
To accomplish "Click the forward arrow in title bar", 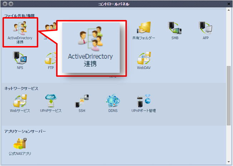I will 11,4.
